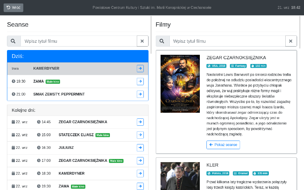Select the trwa KAMERDYNER row title
This screenshot has width=304, height=190.
[x=46, y=68]
